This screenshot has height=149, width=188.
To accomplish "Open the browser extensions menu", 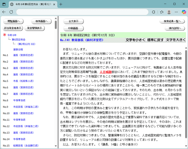I will tap(154, 12).
